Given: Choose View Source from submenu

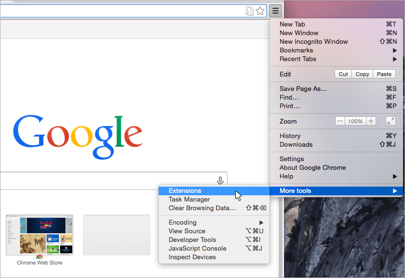Looking at the screenshot, I should [214, 231].
